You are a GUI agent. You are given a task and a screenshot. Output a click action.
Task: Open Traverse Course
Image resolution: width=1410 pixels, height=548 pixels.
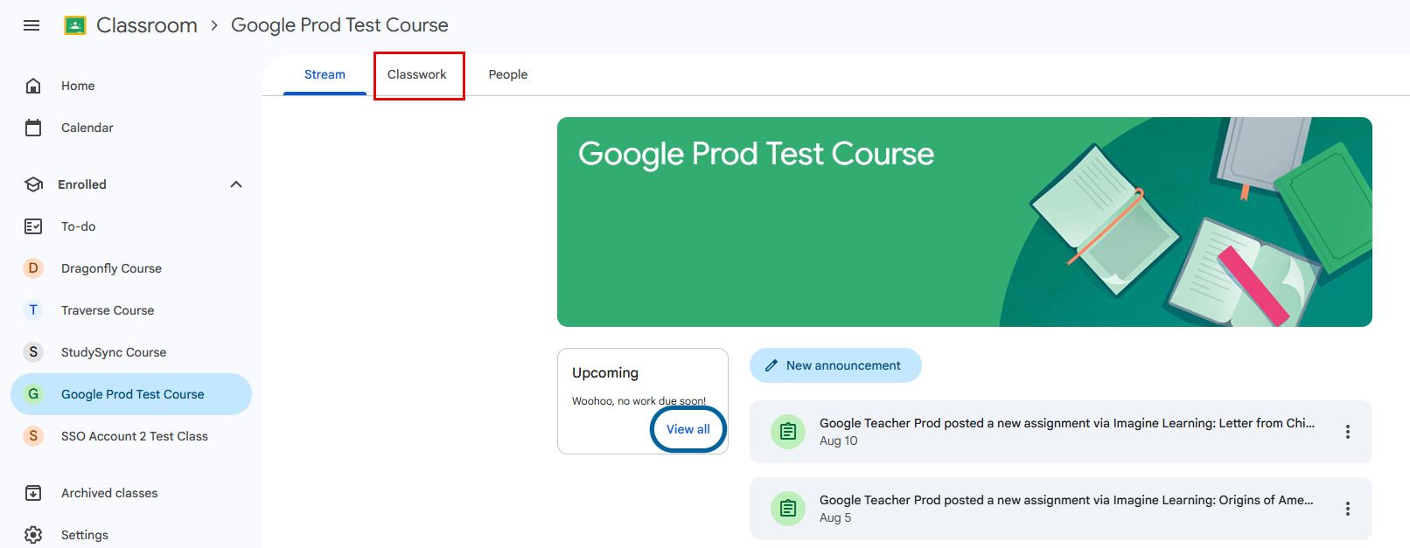coord(131,310)
